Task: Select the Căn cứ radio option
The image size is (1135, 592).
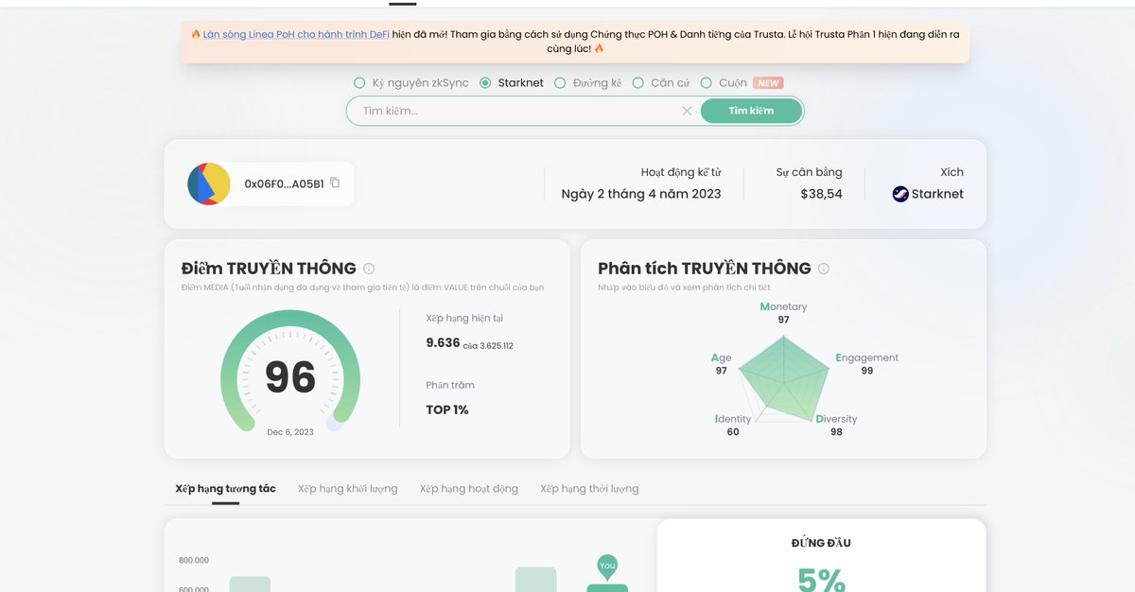Action: coord(638,83)
